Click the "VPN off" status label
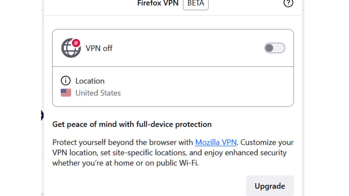This screenshot has height=196, width=349. (99, 48)
